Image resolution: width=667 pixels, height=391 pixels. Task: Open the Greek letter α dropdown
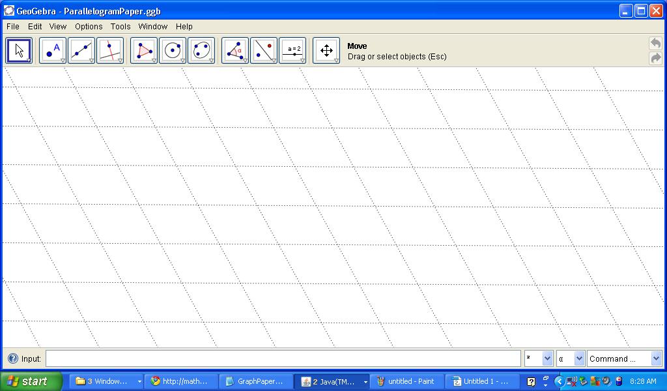point(579,358)
